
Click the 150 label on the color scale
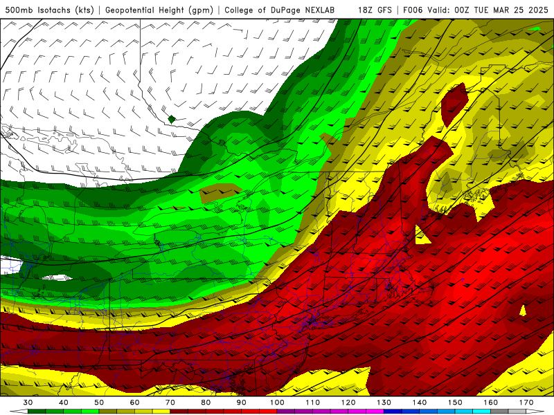[455, 403]
